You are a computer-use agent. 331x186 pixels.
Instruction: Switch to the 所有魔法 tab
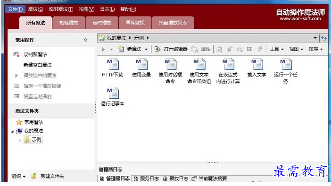click(x=35, y=23)
